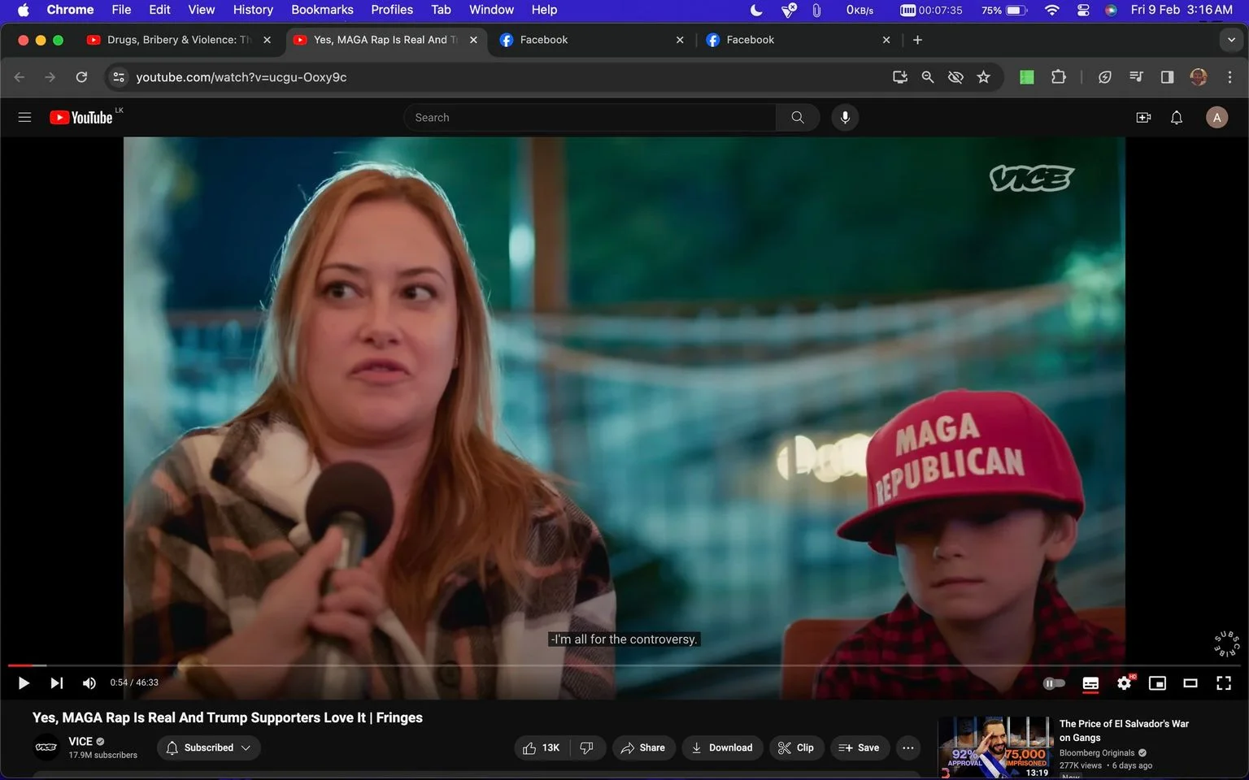
Task: Play the video
Action: 24,683
